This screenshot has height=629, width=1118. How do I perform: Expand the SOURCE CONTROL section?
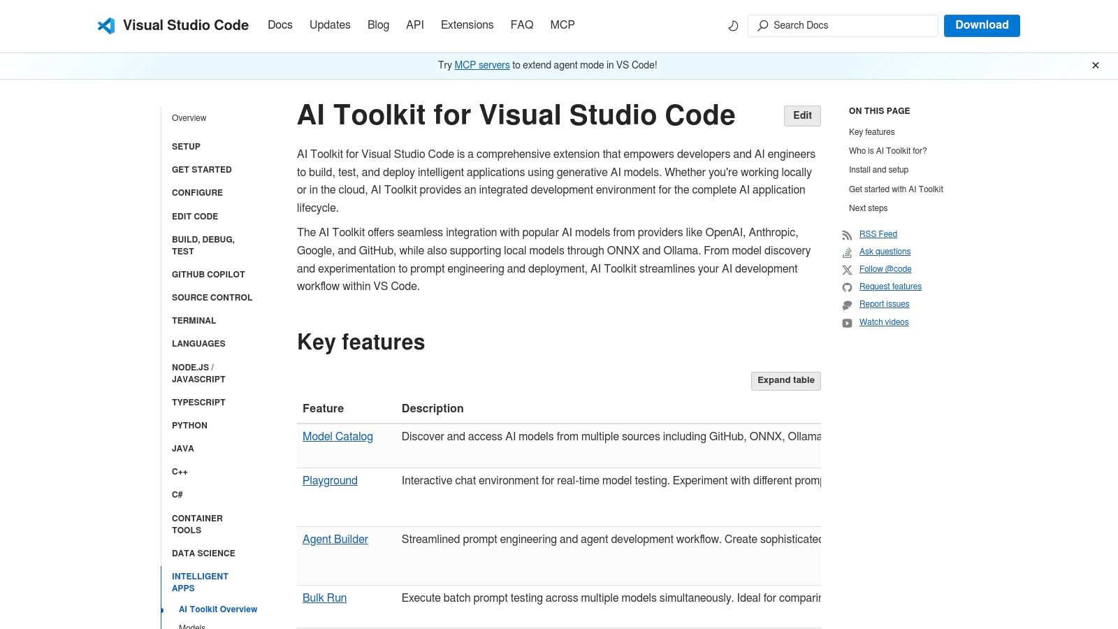point(212,298)
